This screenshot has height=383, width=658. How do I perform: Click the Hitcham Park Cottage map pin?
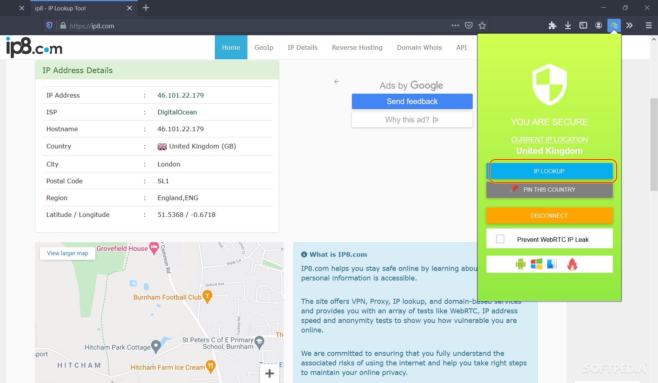click(x=156, y=347)
